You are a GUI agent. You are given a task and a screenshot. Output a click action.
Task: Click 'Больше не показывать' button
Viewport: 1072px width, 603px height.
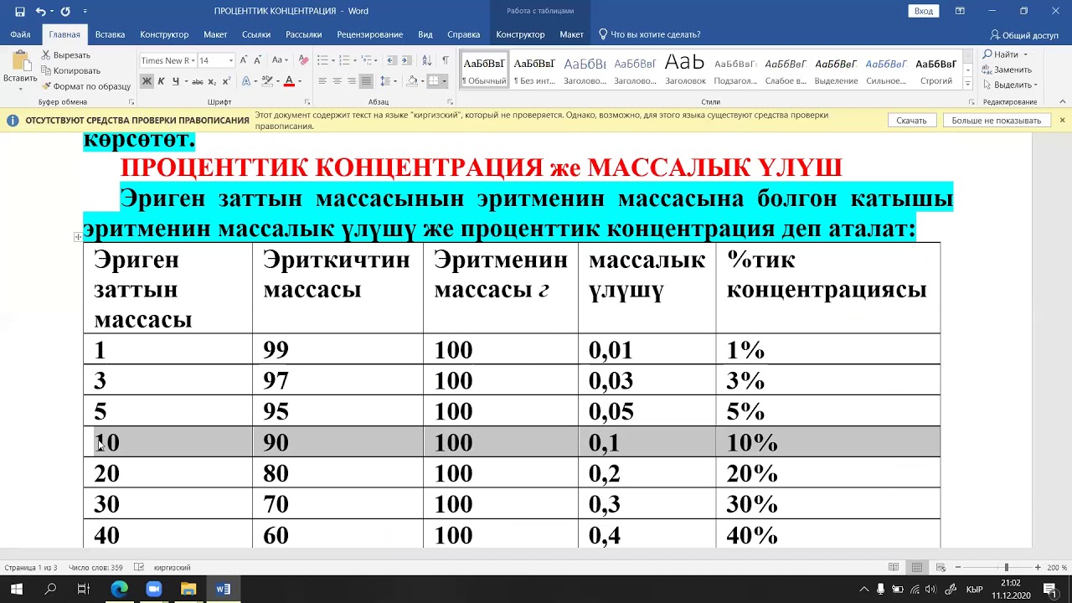pos(997,121)
